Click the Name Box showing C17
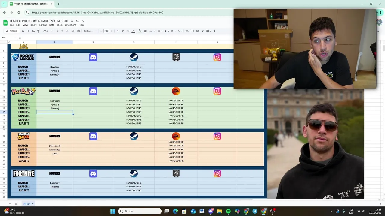Image resolution: width=385 pixels, height=216 pixels. (x=4, y=38)
